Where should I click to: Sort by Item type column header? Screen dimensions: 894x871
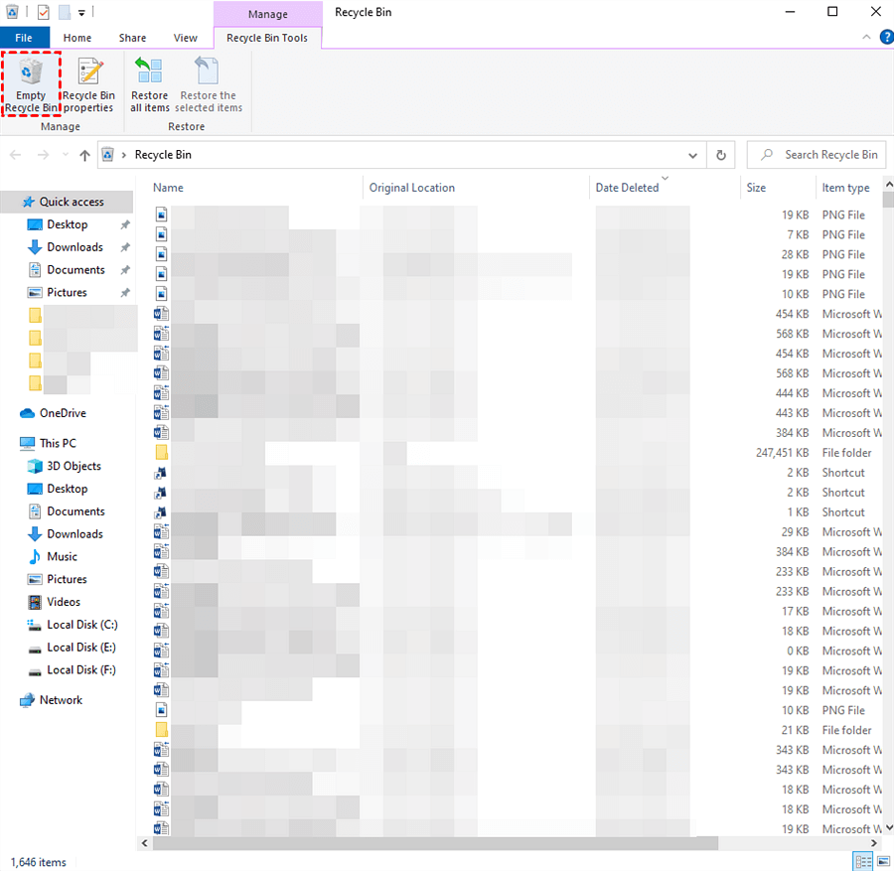pos(845,188)
